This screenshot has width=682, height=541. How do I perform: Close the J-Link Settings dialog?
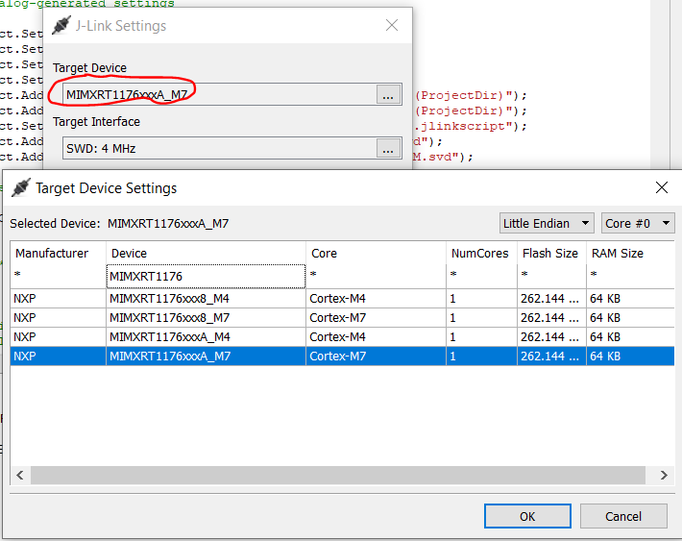tap(391, 26)
